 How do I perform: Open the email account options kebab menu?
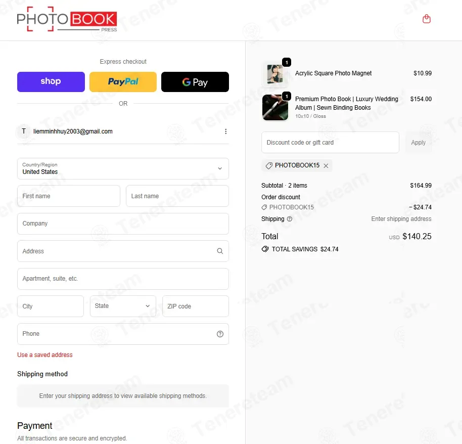(226, 131)
